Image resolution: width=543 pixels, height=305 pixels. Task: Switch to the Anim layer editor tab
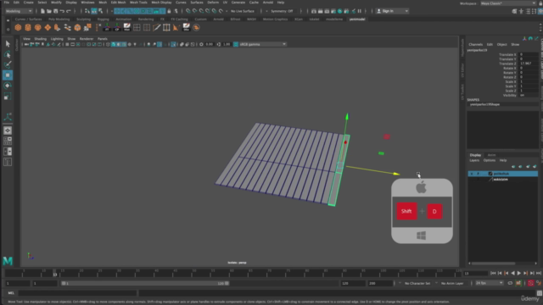click(x=491, y=155)
